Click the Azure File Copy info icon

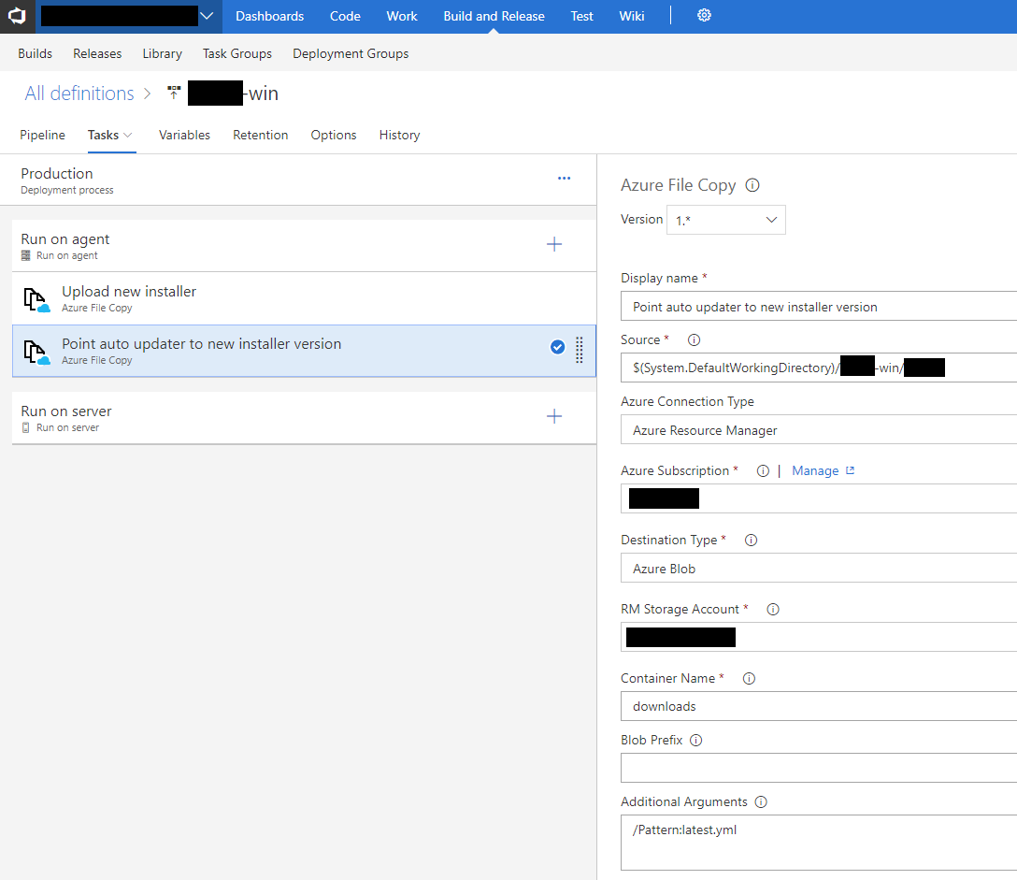(752, 185)
